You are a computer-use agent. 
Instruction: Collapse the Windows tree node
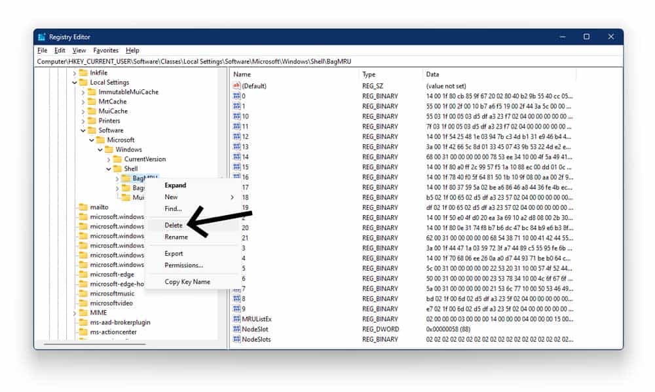(100, 149)
